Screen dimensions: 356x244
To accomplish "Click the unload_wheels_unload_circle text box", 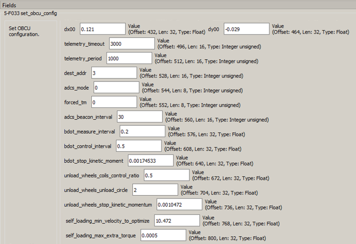I will tap(154, 190).
